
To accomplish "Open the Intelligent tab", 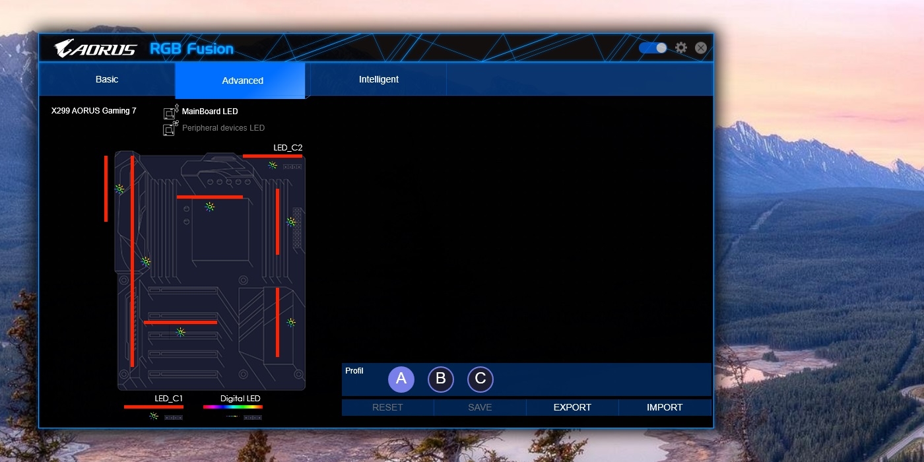I will [379, 79].
